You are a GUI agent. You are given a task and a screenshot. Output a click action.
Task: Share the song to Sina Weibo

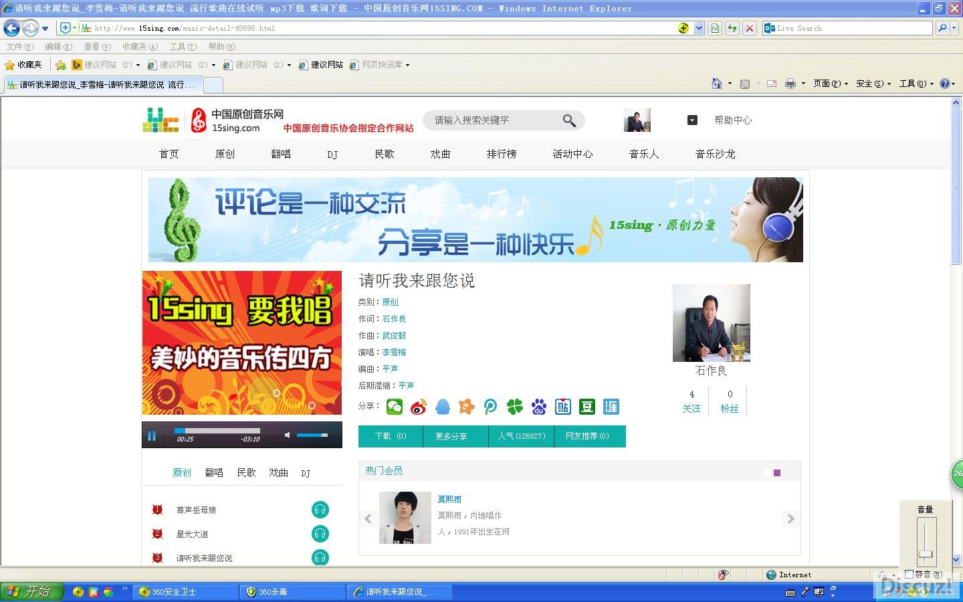(x=419, y=407)
